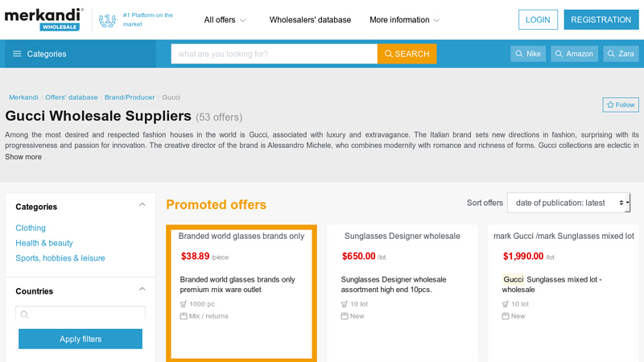Viewport: 644px width, 362px height.
Task: Expand the More information dropdown
Action: coord(404,19)
